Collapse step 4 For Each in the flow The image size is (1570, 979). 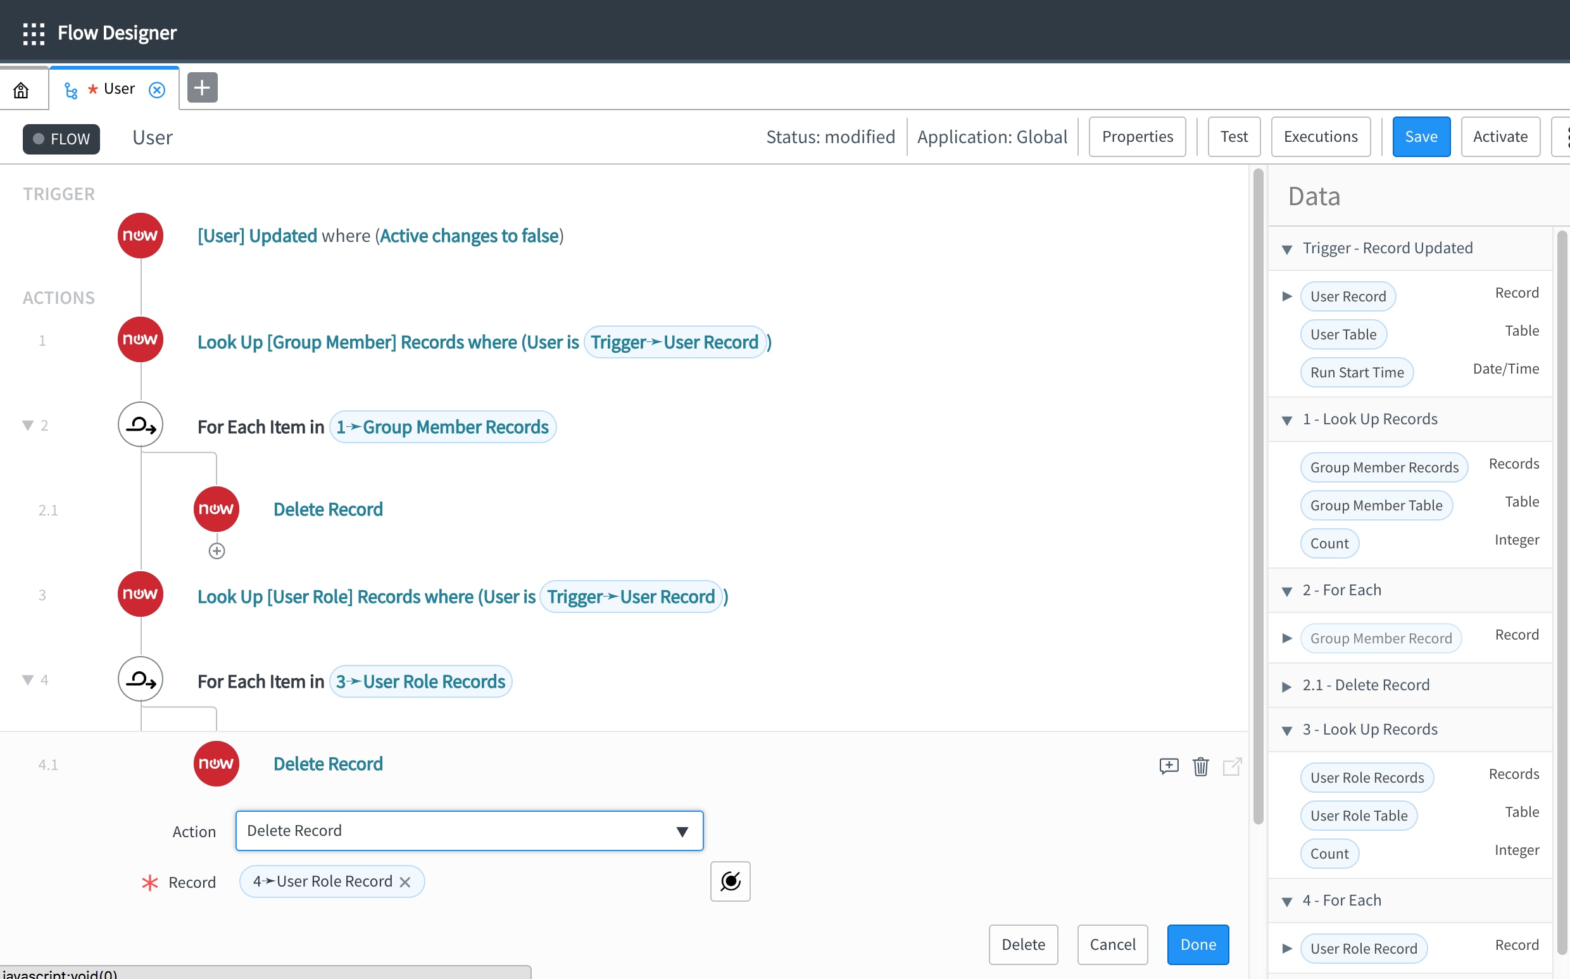27,679
